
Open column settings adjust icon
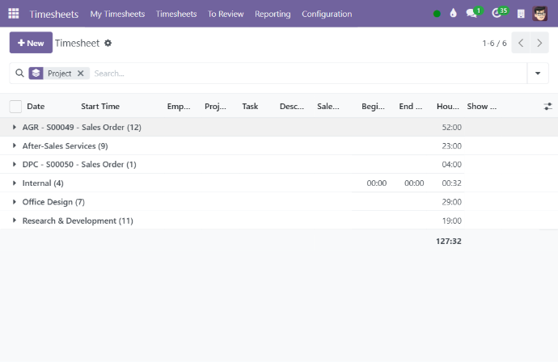[547, 106]
